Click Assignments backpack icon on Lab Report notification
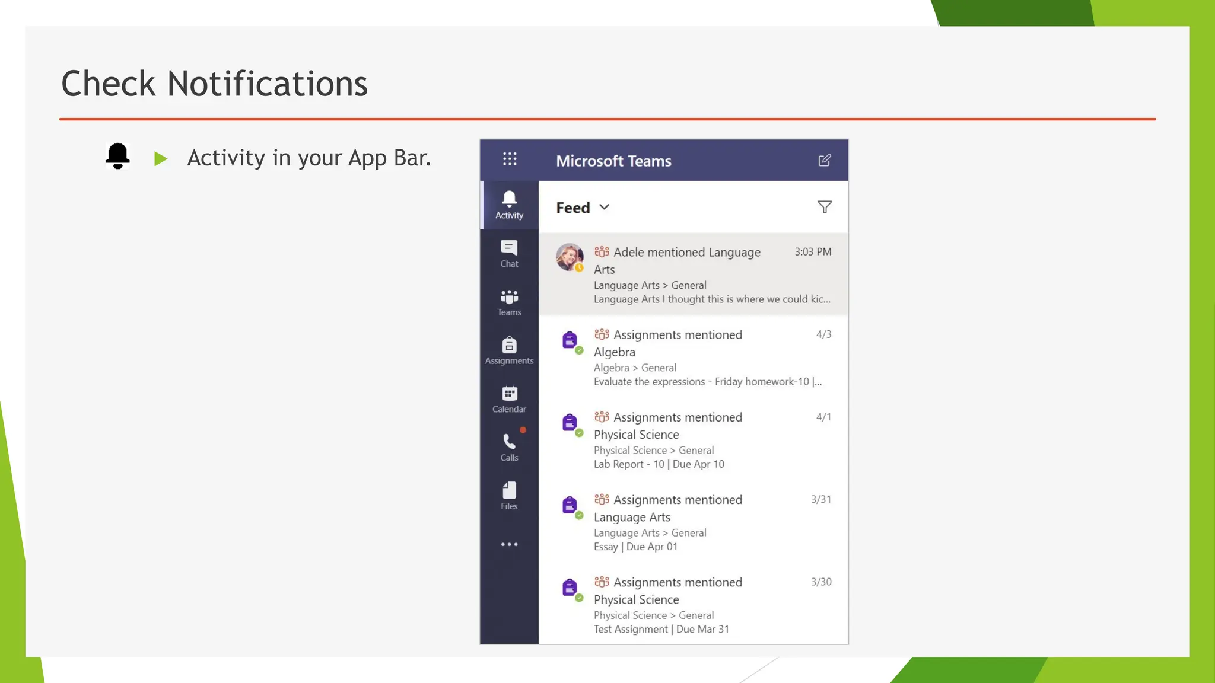The width and height of the screenshot is (1215, 683). pyautogui.click(x=570, y=423)
